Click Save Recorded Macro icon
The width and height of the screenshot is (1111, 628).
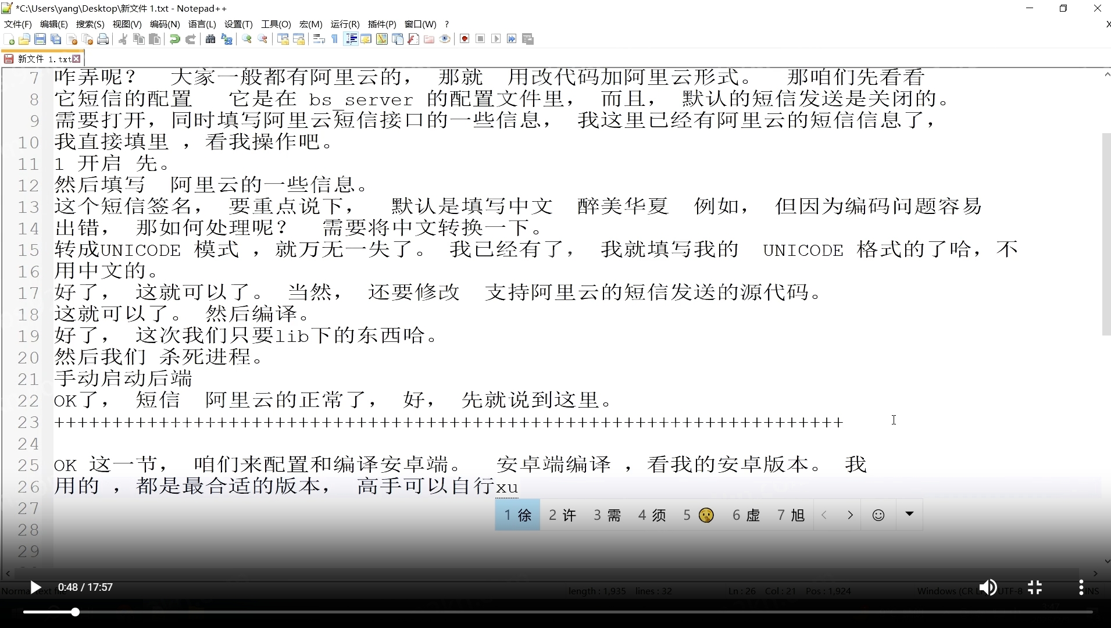528,39
